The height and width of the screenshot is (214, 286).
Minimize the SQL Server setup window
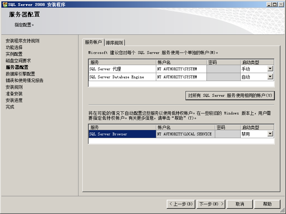point(269,4)
